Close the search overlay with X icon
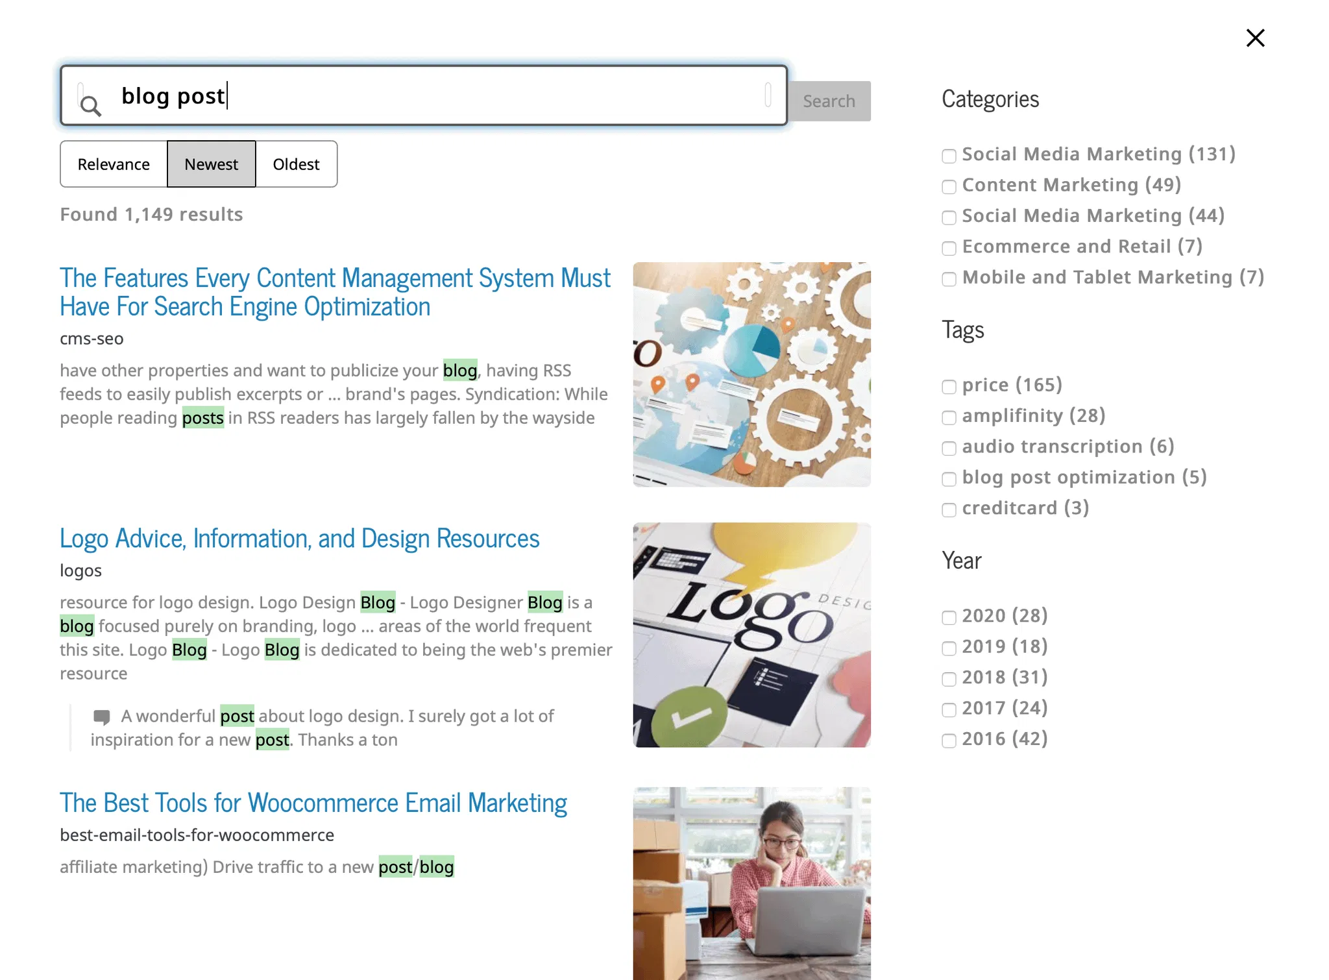Image resolution: width=1329 pixels, height=980 pixels. pyautogui.click(x=1255, y=38)
